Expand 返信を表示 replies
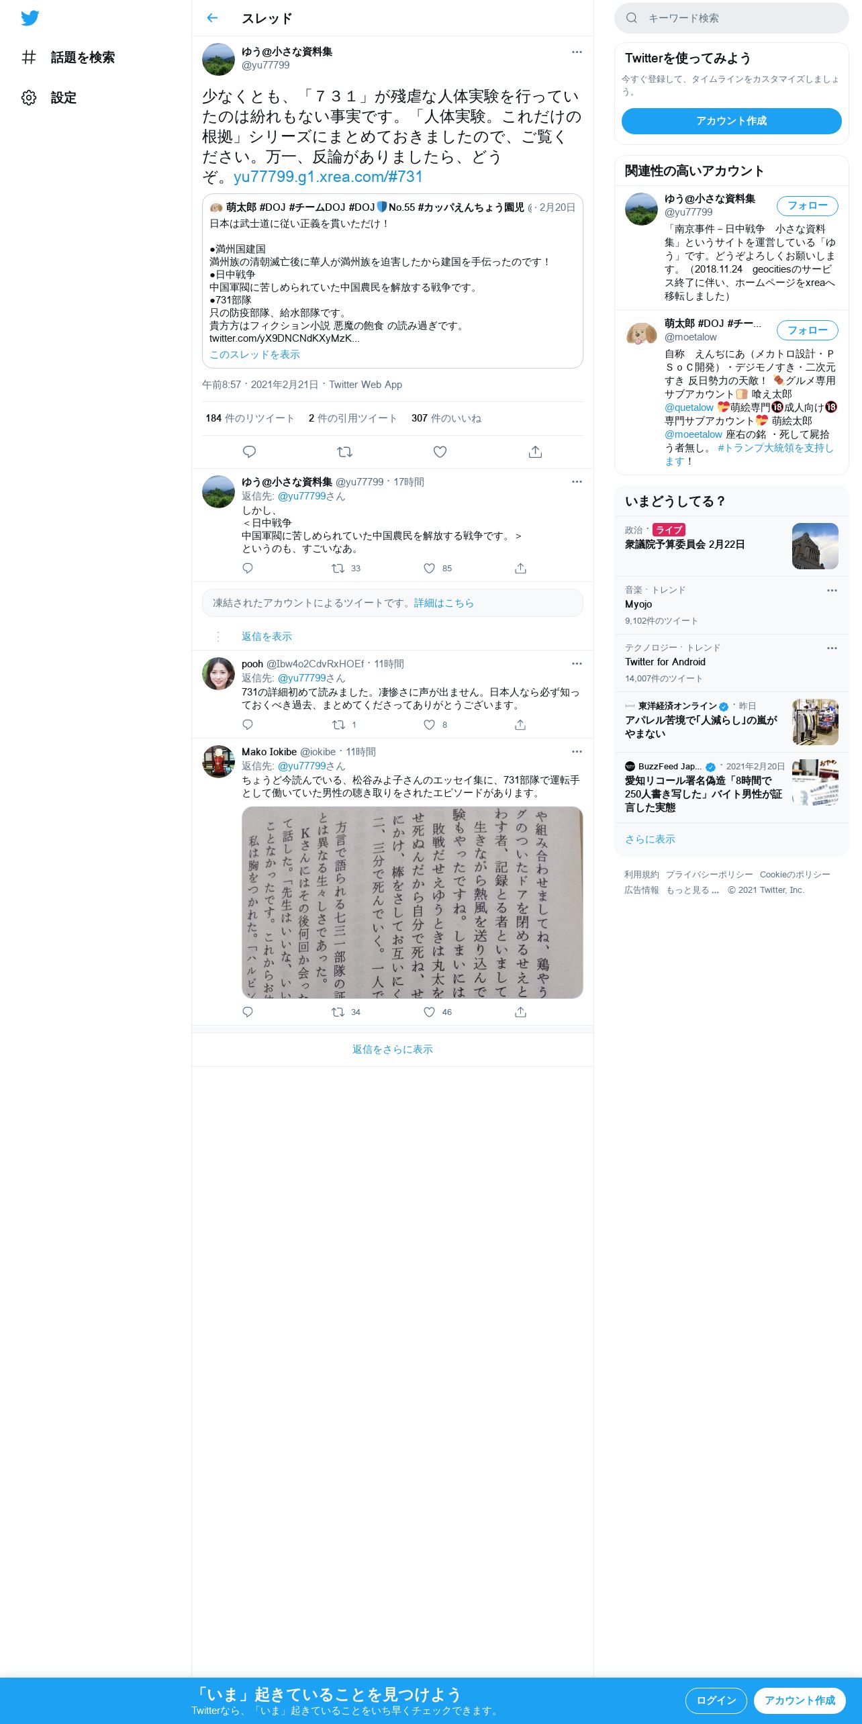This screenshot has width=862, height=1724. [267, 636]
